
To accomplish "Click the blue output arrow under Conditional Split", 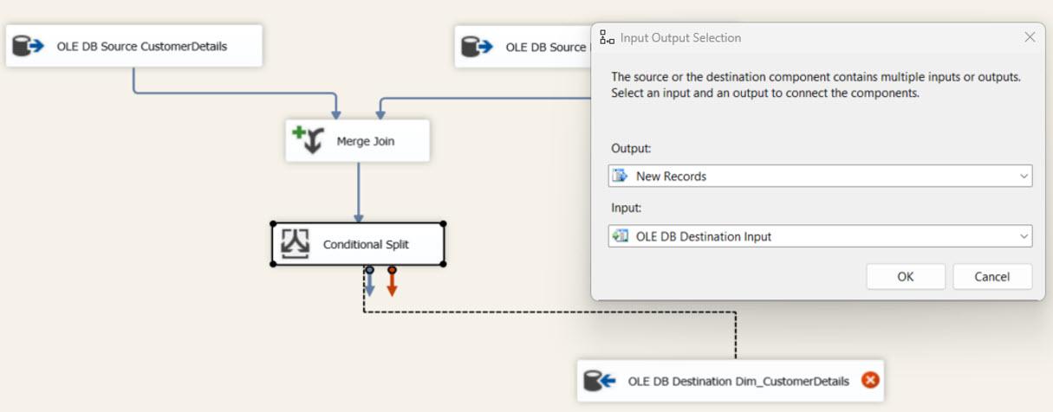I will coord(369,284).
